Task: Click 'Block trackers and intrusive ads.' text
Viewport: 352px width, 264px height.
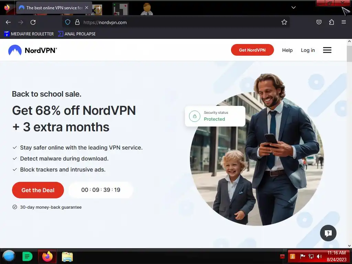Action: [x=63, y=169]
